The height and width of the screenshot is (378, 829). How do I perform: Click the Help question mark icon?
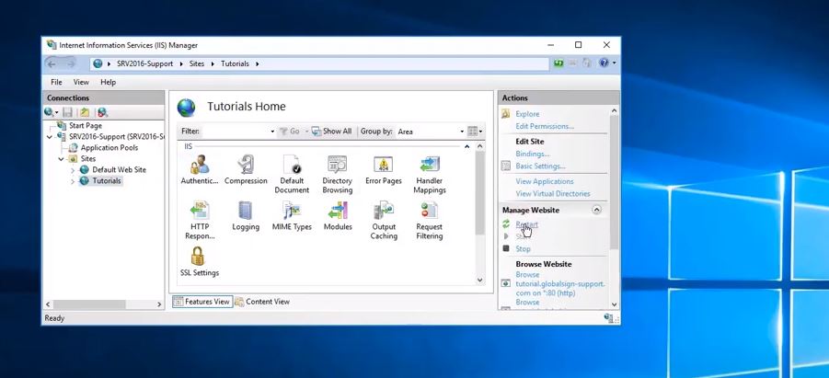tap(604, 63)
